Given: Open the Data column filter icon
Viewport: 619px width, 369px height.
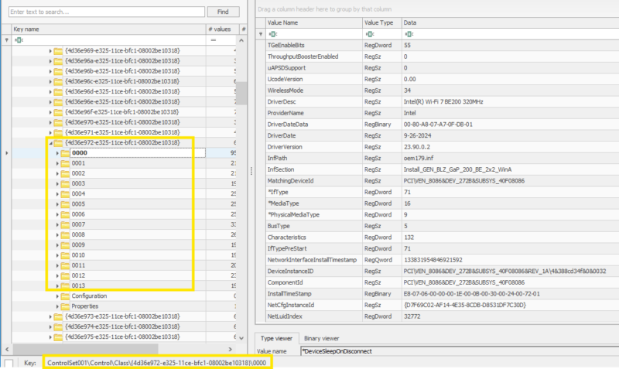Looking at the screenshot, I should coord(409,34).
